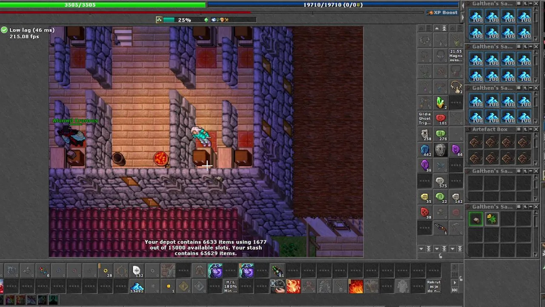Use the green rune stack of 276
Screen dimensions: 545x307
coord(440,135)
